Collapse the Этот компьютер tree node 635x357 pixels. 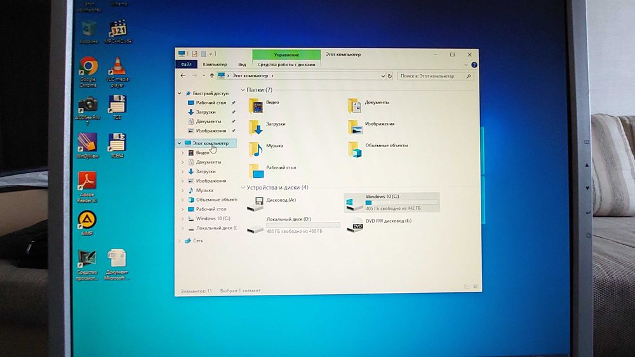point(180,143)
